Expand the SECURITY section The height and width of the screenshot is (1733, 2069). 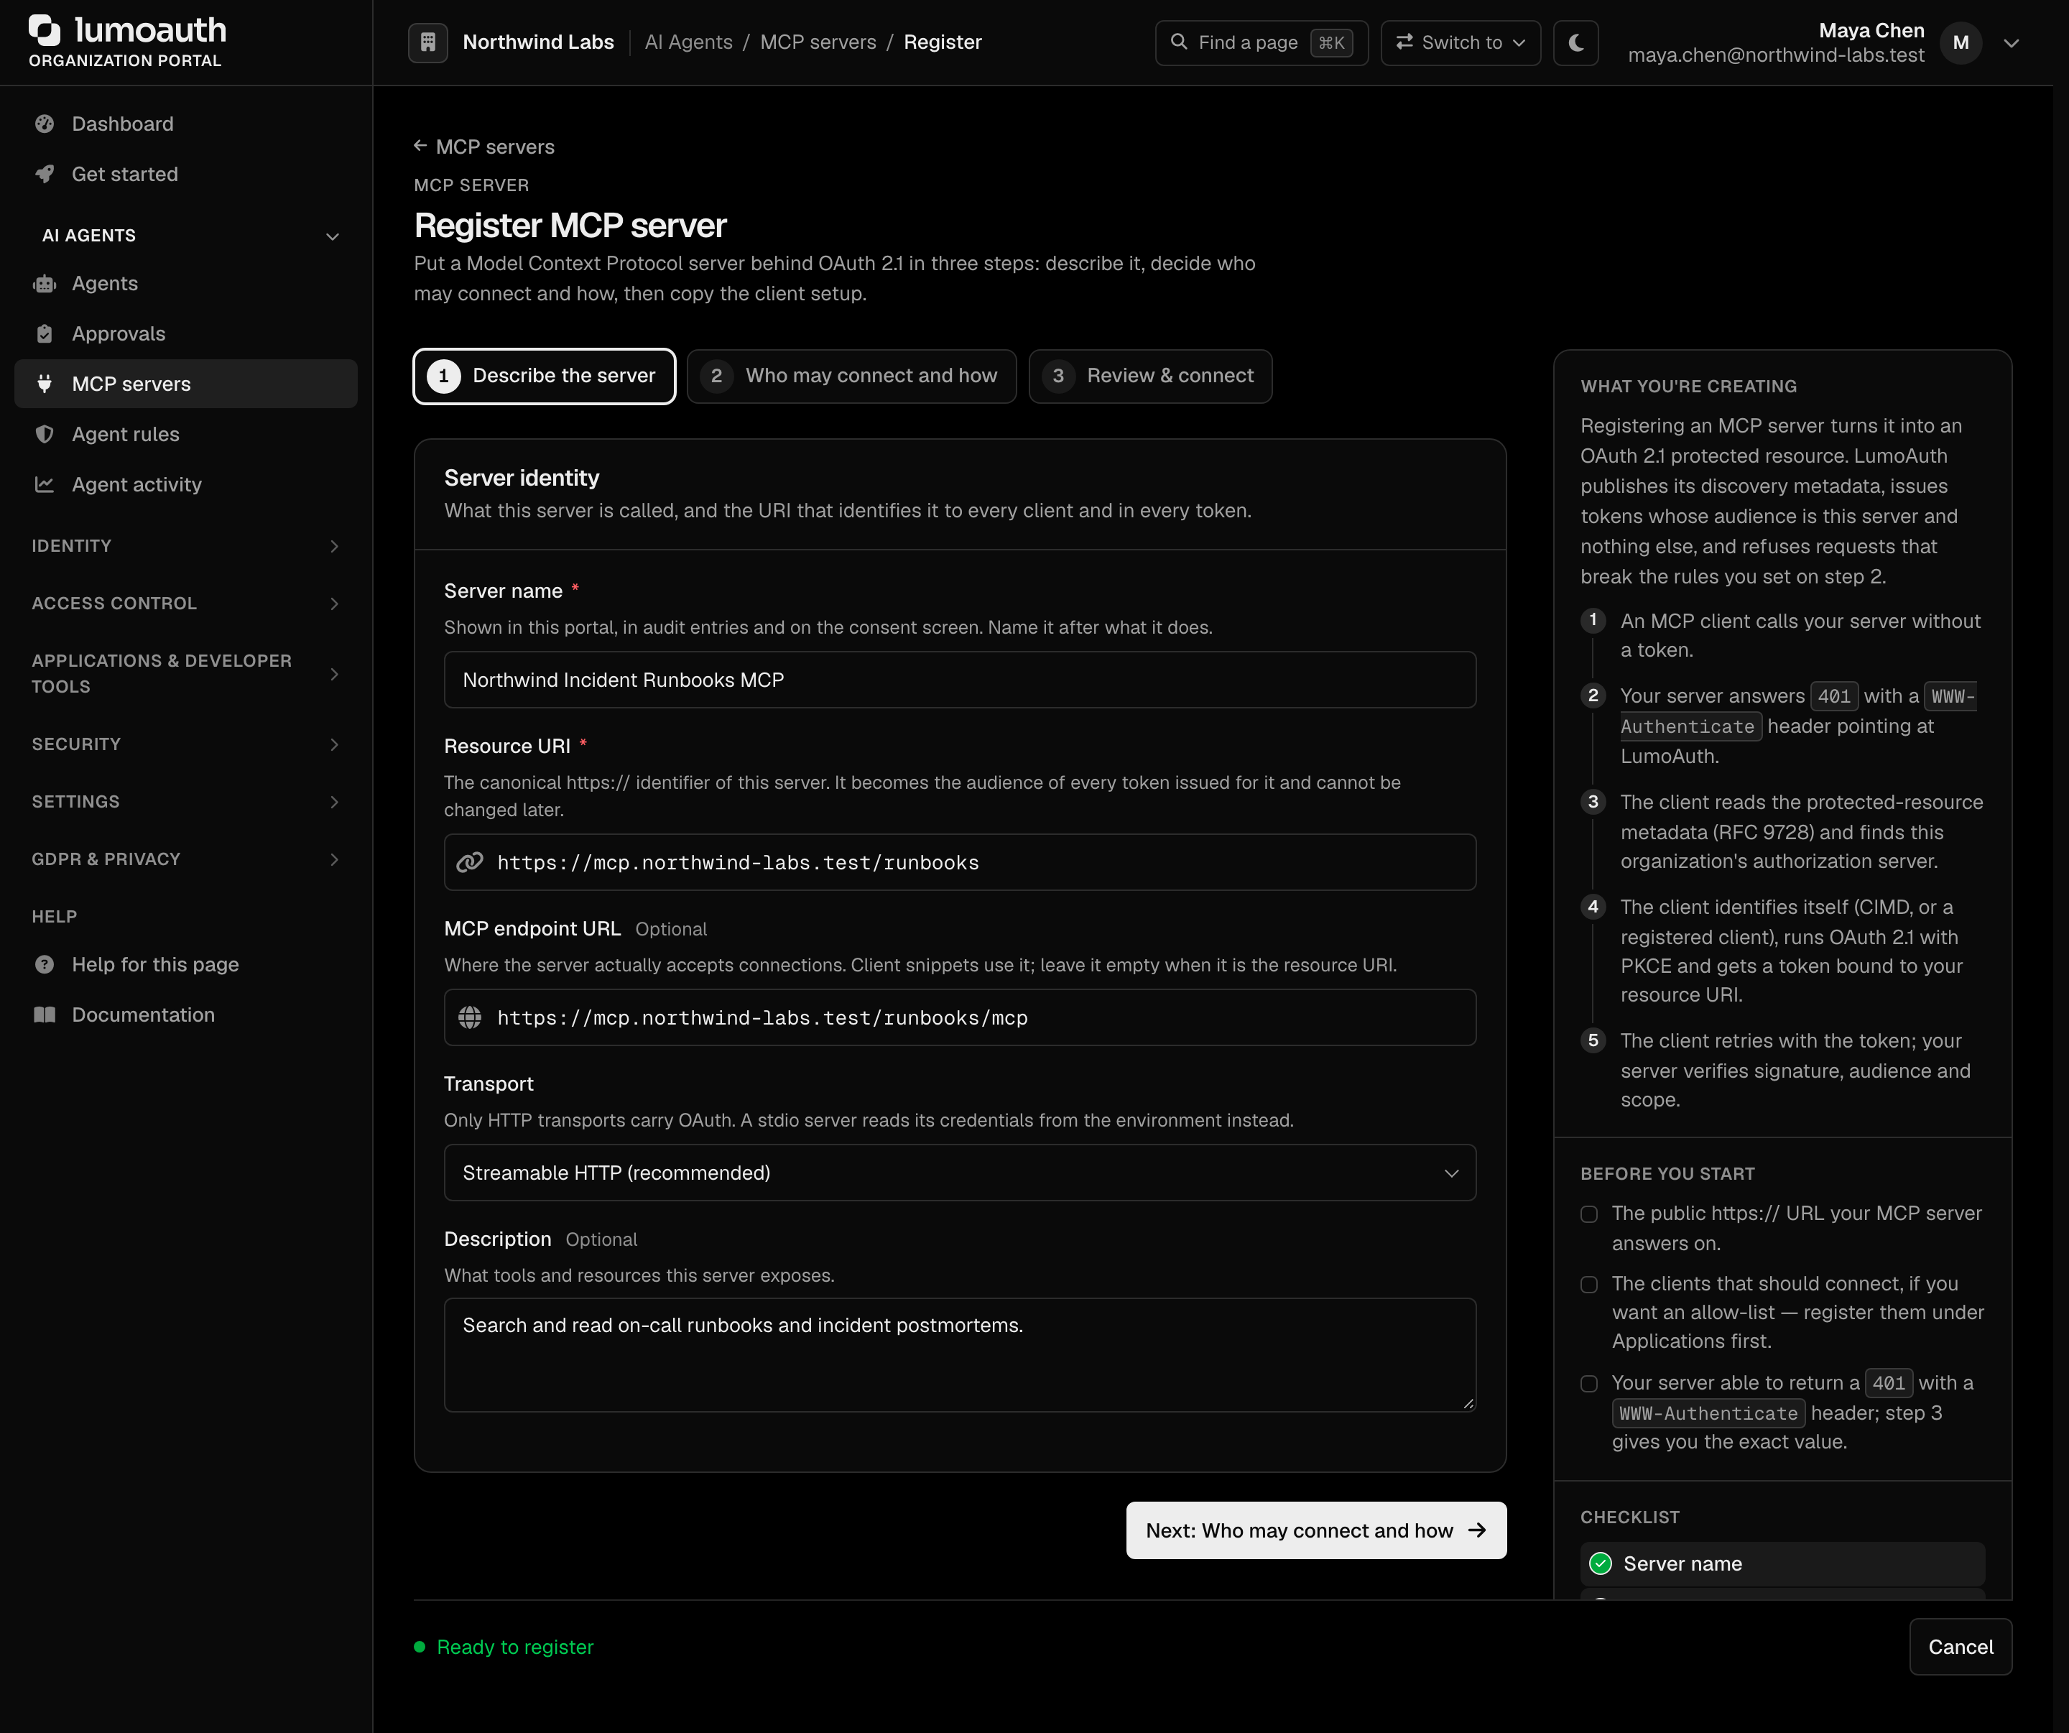point(186,744)
